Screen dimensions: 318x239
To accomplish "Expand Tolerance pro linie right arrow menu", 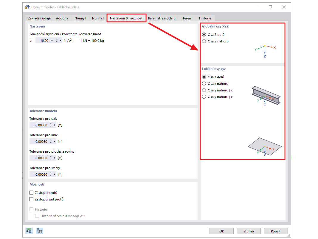I will tap(54, 141).
